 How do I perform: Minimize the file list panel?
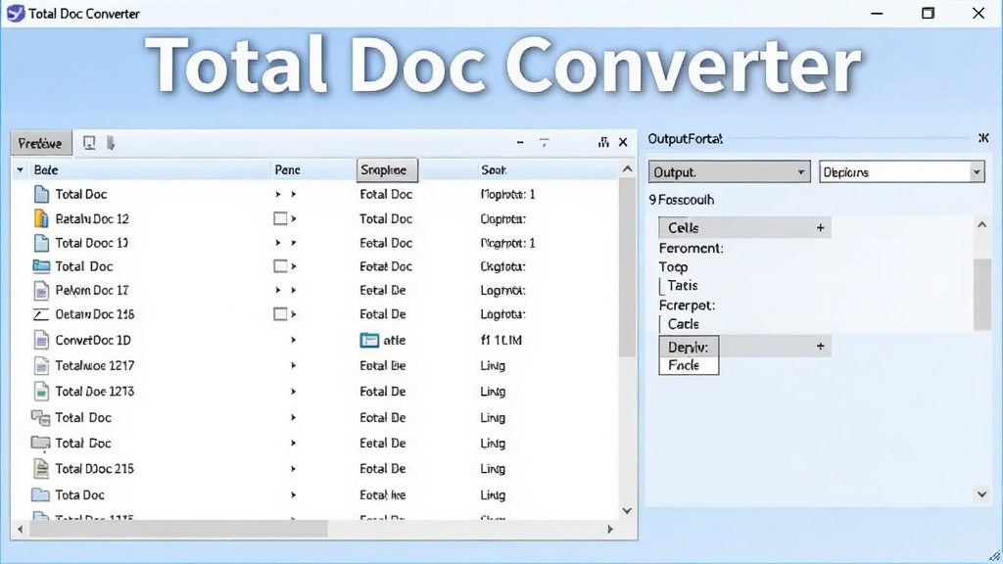tap(520, 142)
